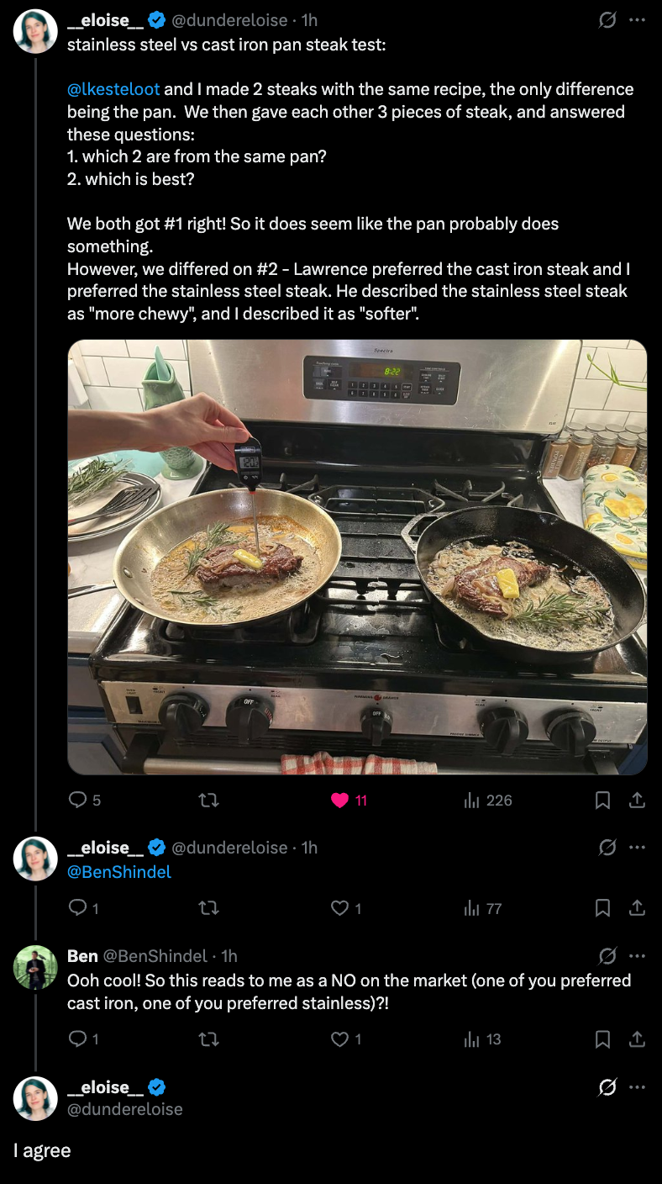Image resolution: width=662 pixels, height=1184 pixels.
Task: Share the steak test tweet
Action: (637, 801)
